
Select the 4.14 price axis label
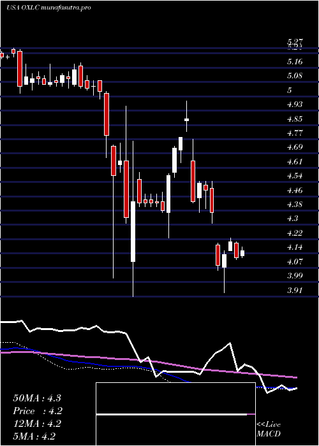click(x=295, y=247)
